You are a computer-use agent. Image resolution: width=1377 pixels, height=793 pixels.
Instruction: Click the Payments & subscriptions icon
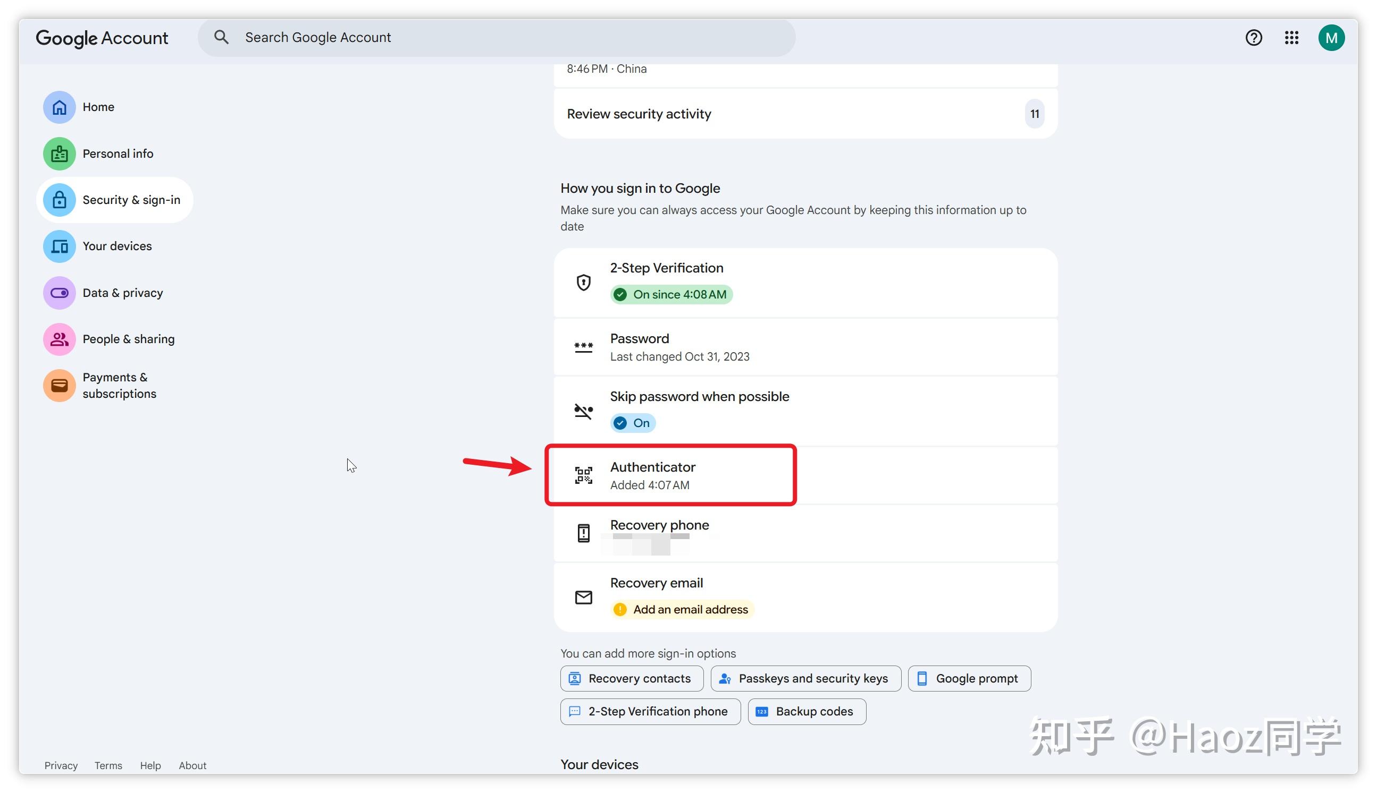point(60,386)
